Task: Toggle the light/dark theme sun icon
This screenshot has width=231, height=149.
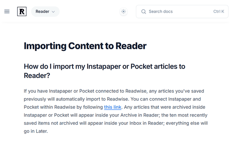Action: pyautogui.click(x=123, y=11)
